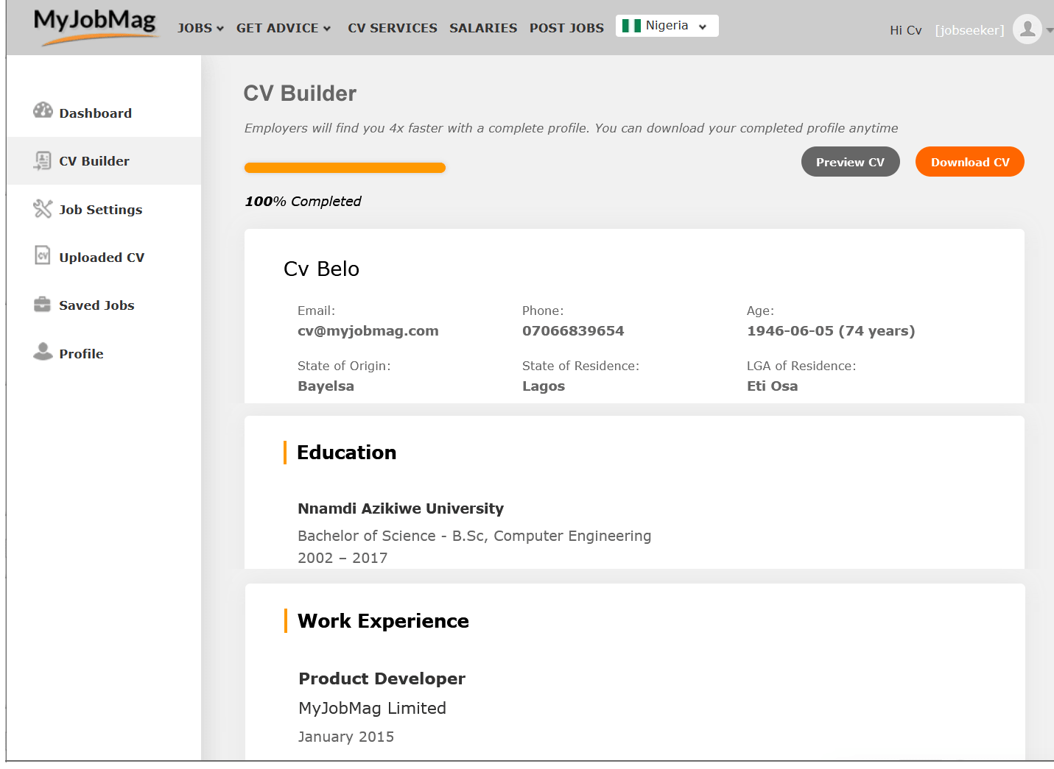Click the Job Settings tools icon

(x=43, y=209)
